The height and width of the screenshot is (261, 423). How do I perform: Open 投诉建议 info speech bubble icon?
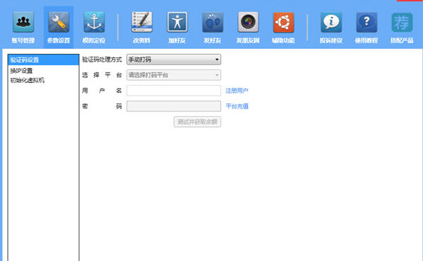(x=331, y=22)
